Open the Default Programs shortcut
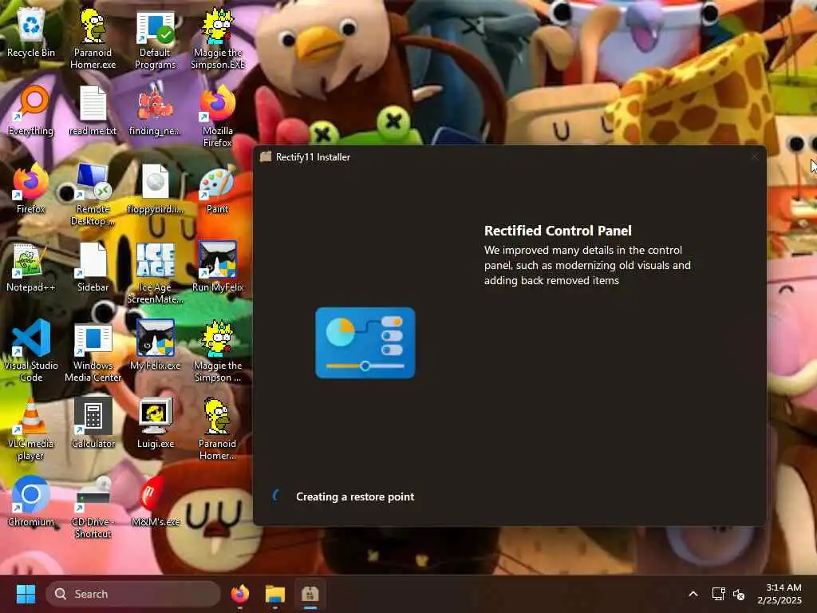 (156, 39)
